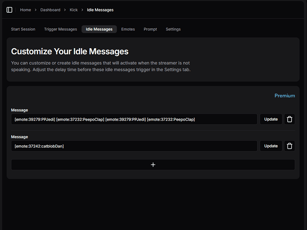
Task: Delete the PeepoClap idle message via trash icon
Action: click(289, 119)
